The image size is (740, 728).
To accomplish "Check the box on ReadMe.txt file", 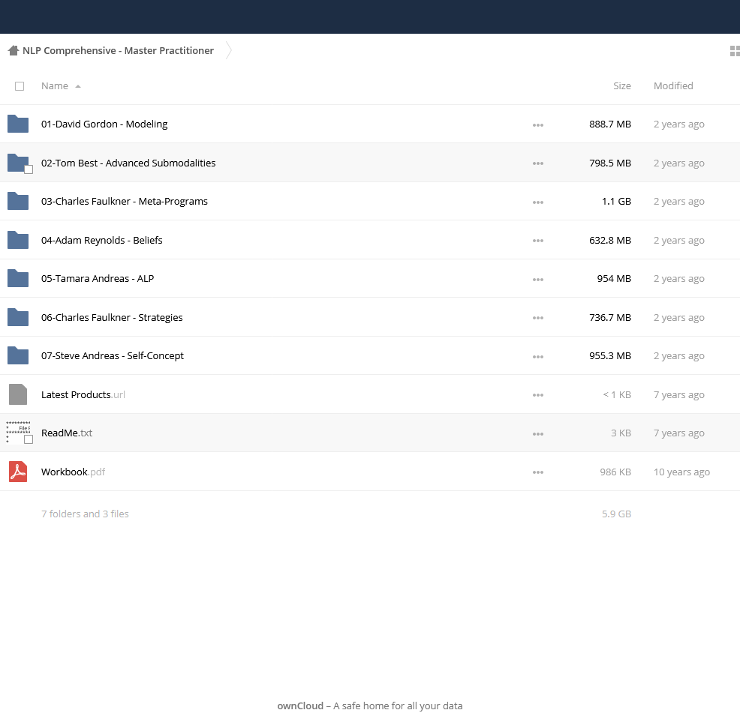I will [29, 439].
